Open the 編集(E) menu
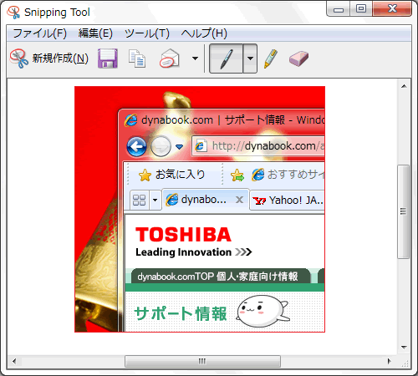Screen dimensions: 418x376 (95, 33)
